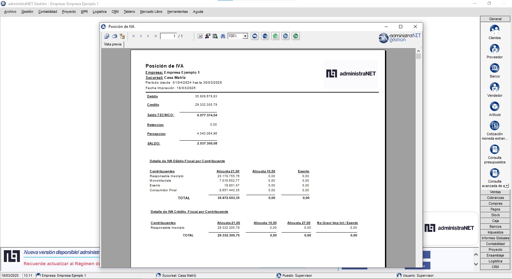Screen dimensions: 512x279
Task: Open the Proyecto menu
Action: [x=69, y=12]
